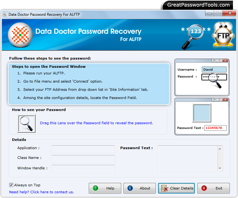Viewport: 238px width, 198px height.
Task: Click the Application input field
Action: coord(83,149)
